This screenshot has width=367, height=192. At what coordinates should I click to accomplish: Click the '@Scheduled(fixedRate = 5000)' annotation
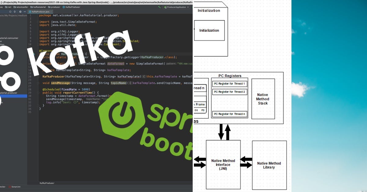(66, 89)
